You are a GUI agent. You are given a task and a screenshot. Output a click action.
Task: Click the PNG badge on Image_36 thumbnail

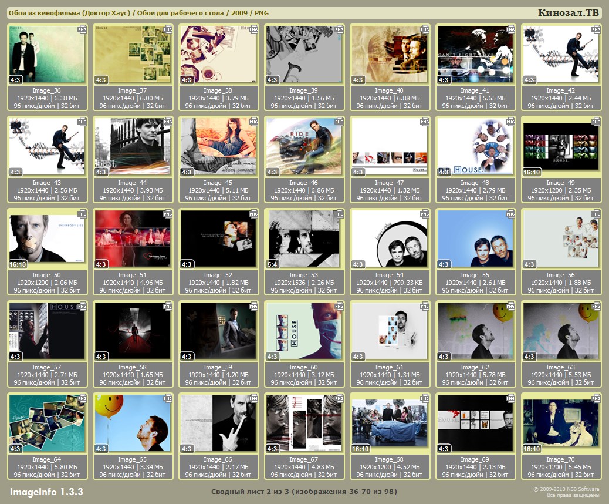point(83,29)
